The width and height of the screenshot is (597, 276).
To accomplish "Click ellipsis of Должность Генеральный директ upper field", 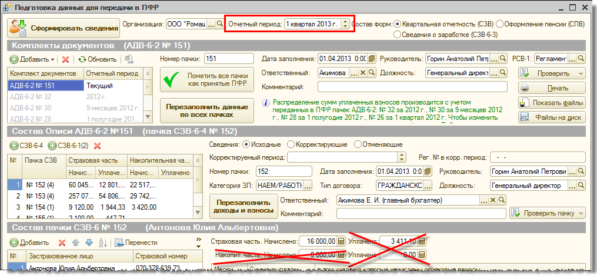I will coord(494,73).
